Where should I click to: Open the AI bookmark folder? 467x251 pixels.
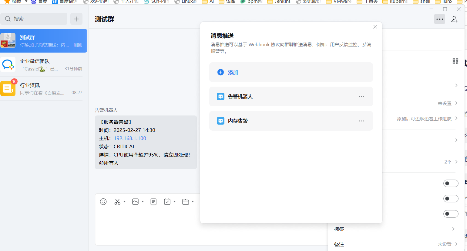(x=208, y=2)
